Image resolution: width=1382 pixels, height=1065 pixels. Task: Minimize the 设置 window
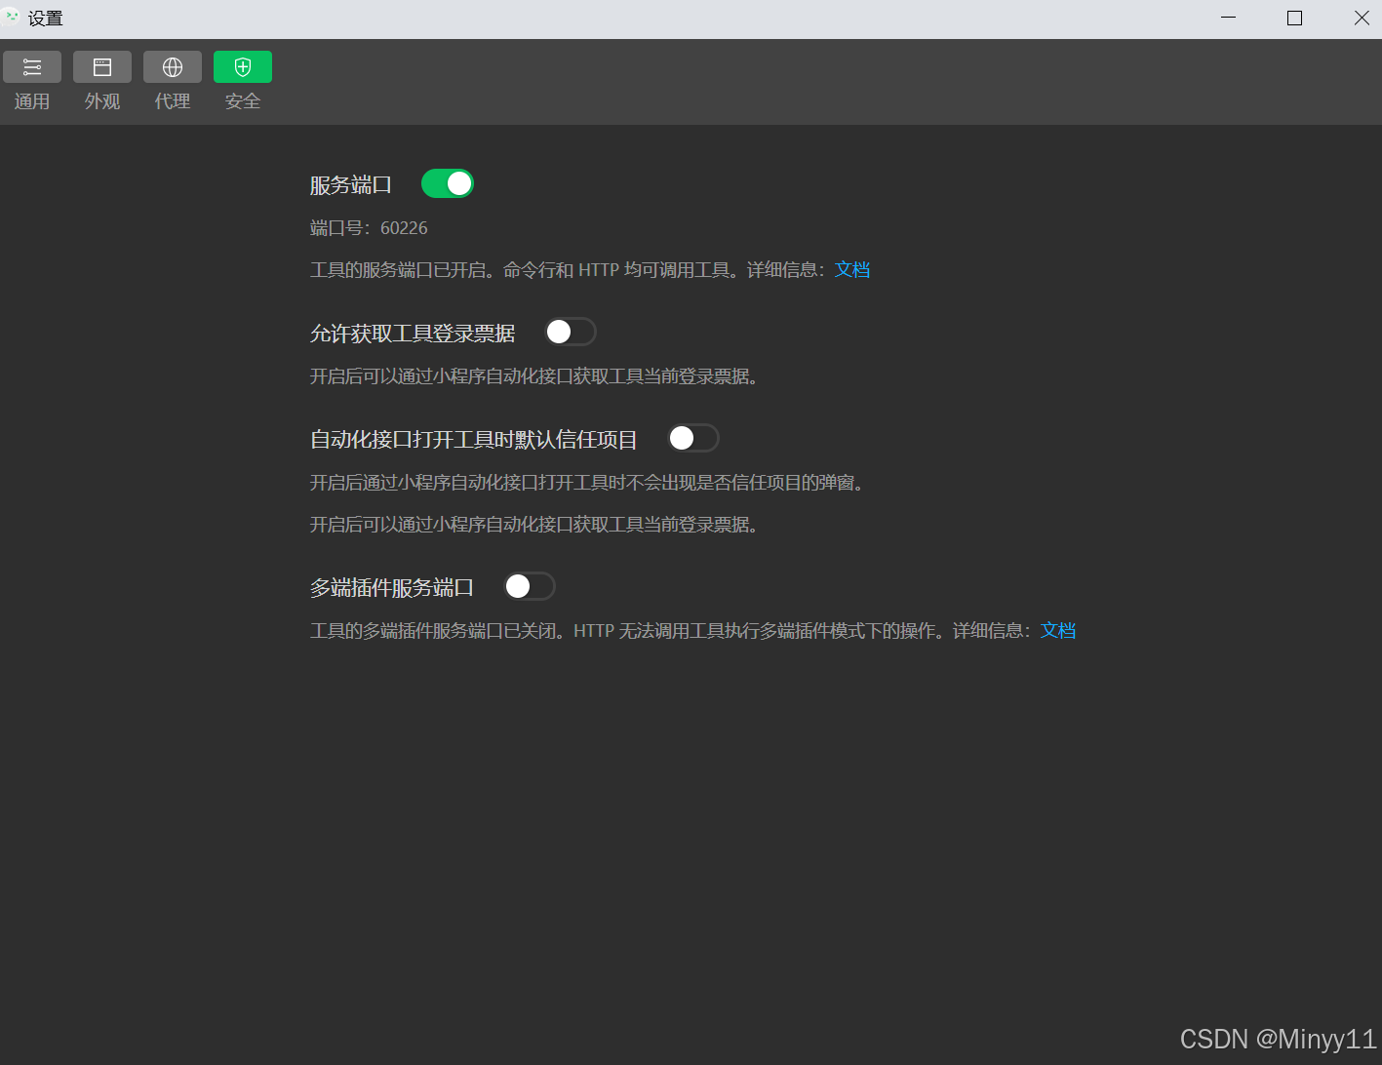pyautogui.click(x=1229, y=18)
